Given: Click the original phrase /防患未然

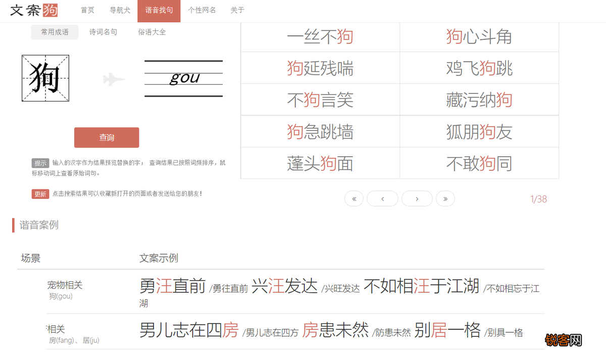Looking at the screenshot, I should (x=392, y=333).
